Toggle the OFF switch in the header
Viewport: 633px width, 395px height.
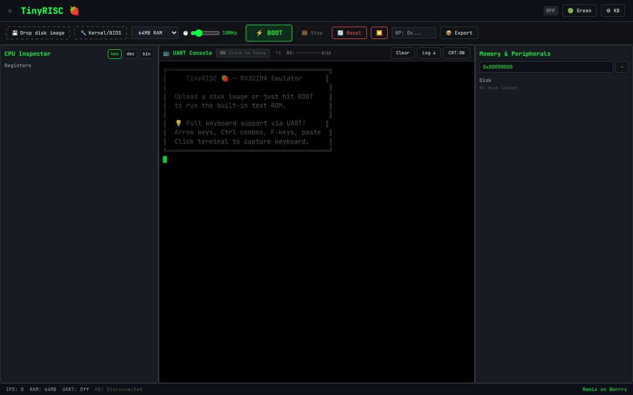point(550,11)
